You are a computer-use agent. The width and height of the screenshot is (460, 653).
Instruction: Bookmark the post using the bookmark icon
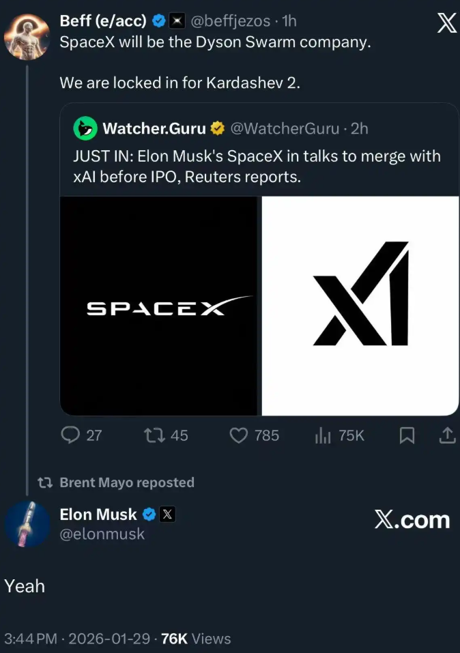click(x=407, y=435)
